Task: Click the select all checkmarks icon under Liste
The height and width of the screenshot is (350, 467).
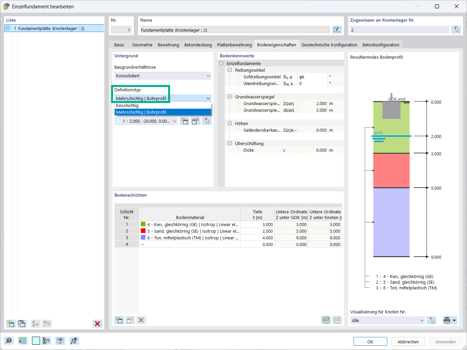Action: (35, 324)
